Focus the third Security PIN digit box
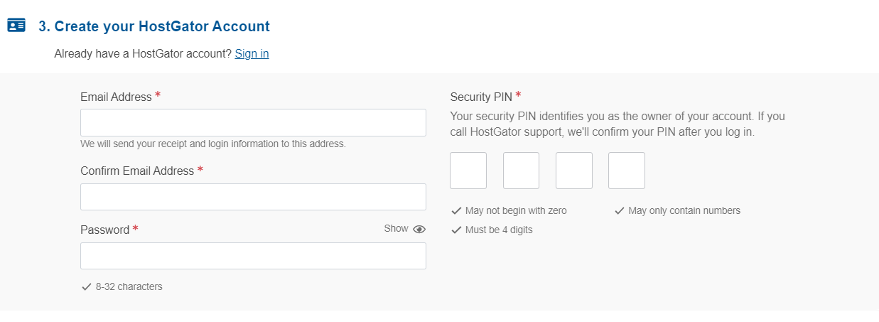Screen dimensions: 879x322 [x=574, y=171]
